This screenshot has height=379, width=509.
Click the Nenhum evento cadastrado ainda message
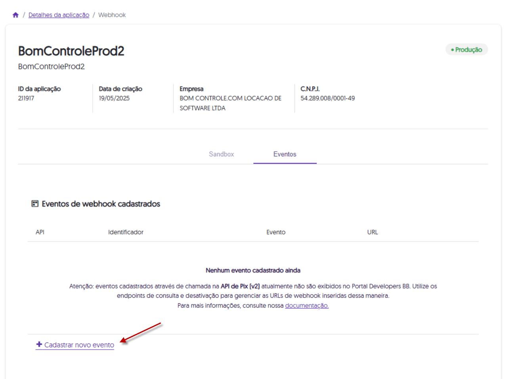coord(253,270)
